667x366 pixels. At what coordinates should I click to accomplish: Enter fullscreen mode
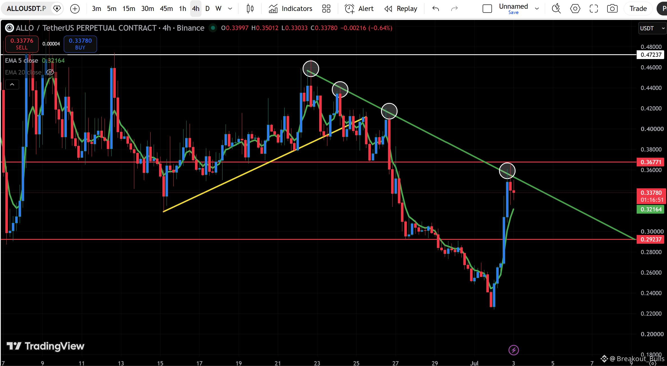[594, 9]
